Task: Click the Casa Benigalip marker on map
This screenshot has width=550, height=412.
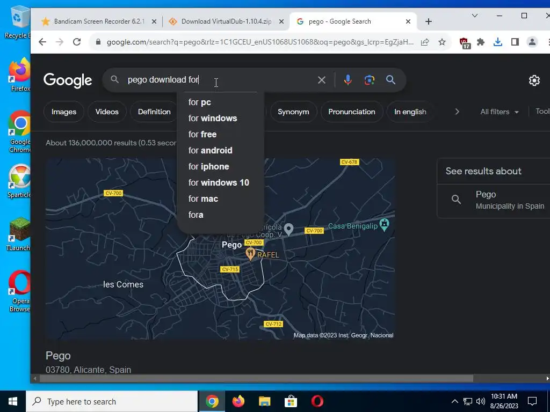Action: pos(384,225)
